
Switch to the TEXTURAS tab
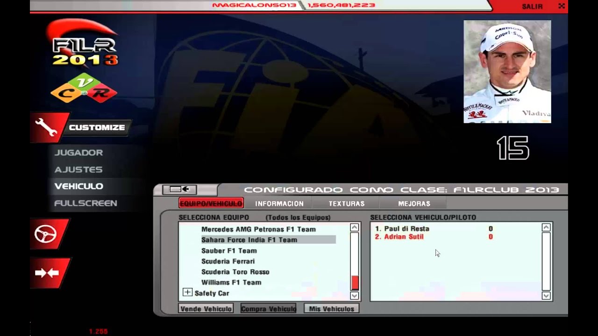click(x=346, y=203)
